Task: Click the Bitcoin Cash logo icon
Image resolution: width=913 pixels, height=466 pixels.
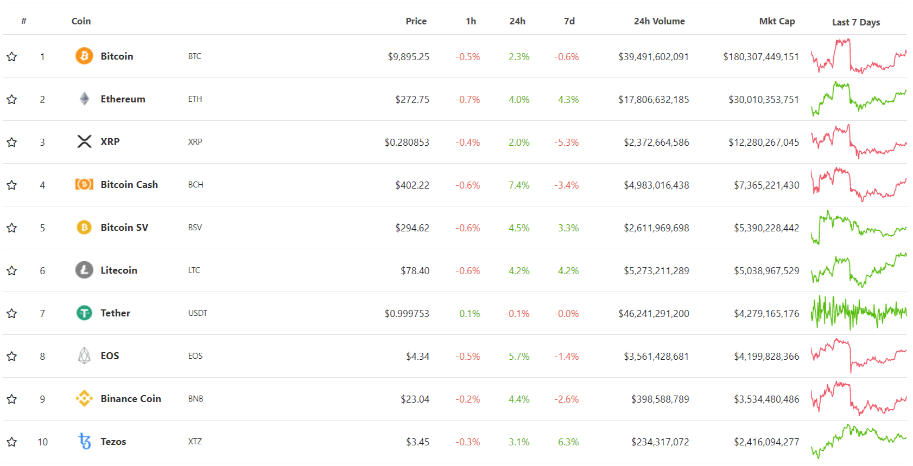Action: point(84,184)
